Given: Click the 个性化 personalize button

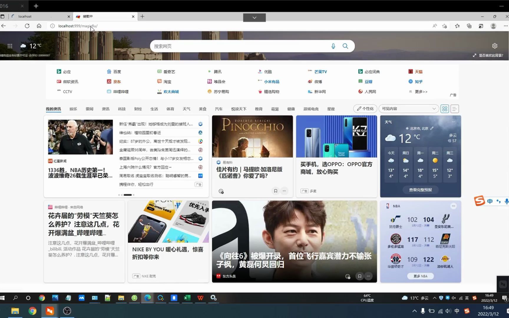Looking at the screenshot, I should coord(365,109).
